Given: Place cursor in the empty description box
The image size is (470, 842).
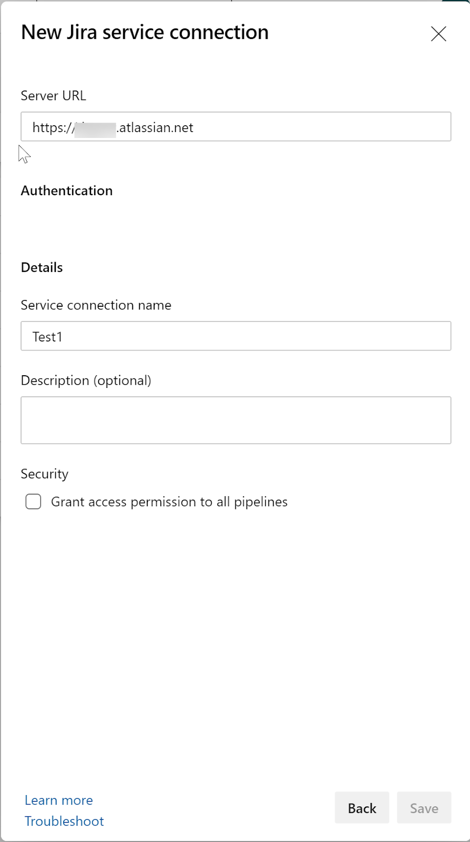Looking at the screenshot, I should point(236,420).
